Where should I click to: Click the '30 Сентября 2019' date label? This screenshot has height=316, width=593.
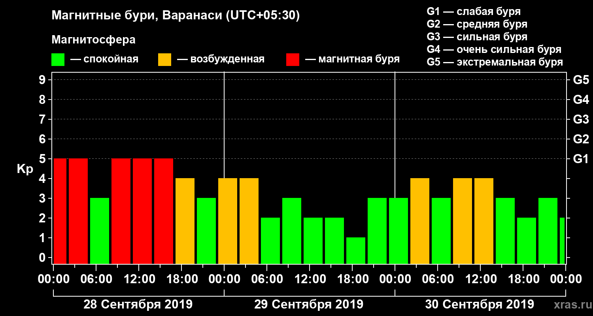[x=480, y=305]
